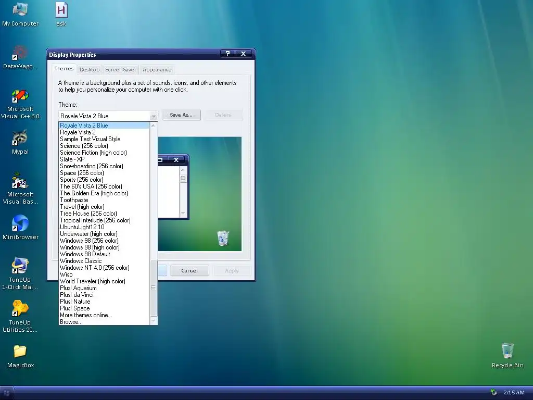The image size is (533, 400).
Task: Launch DataWagon desktop shortcut
Action: point(20,57)
